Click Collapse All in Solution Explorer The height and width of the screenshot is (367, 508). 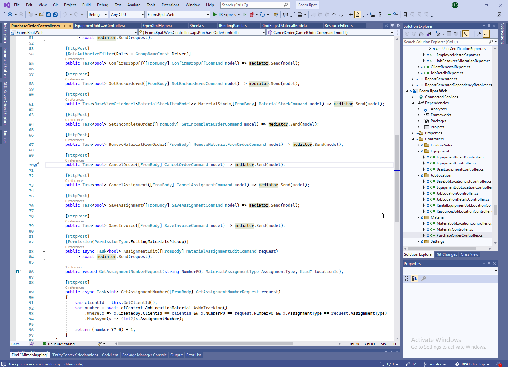[x=449, y=34]
